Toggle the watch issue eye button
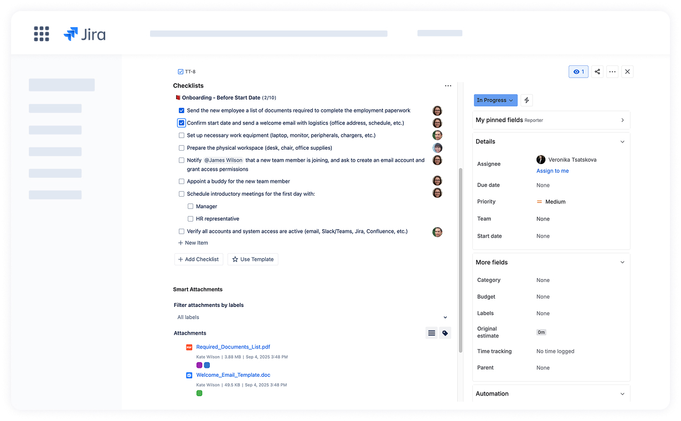Viewport: 681px width, 421px height. [x=578, y=71]
